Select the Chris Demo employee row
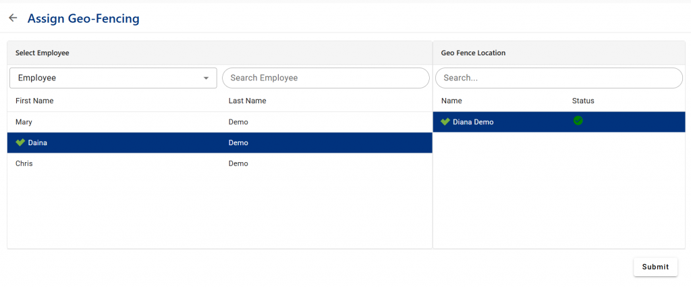Image resolution: width=691 pixels, height=287 pixels. [219, 163]
